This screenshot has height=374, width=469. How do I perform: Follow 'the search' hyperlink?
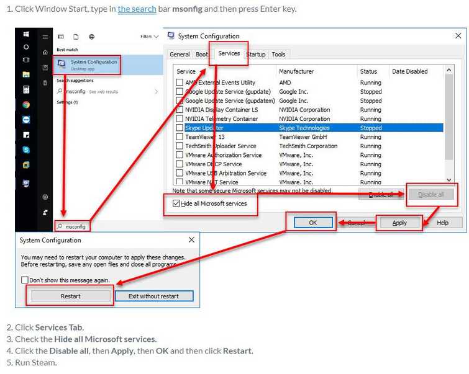click(x=137, y=9)
